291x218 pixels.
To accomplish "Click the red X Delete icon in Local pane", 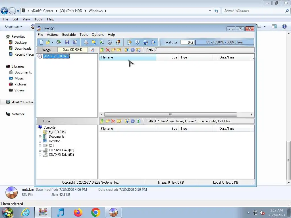I will coord(113,121).
